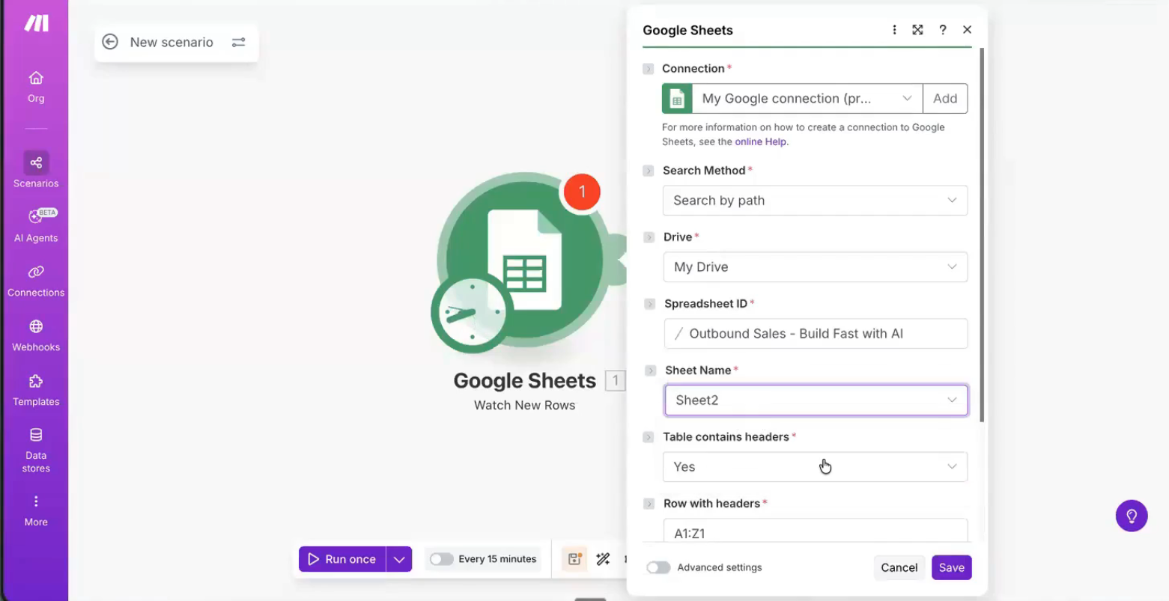Screen dimensions: 1169x601
Task: Open Data stores in the sidebar
Action: [36, 436]
